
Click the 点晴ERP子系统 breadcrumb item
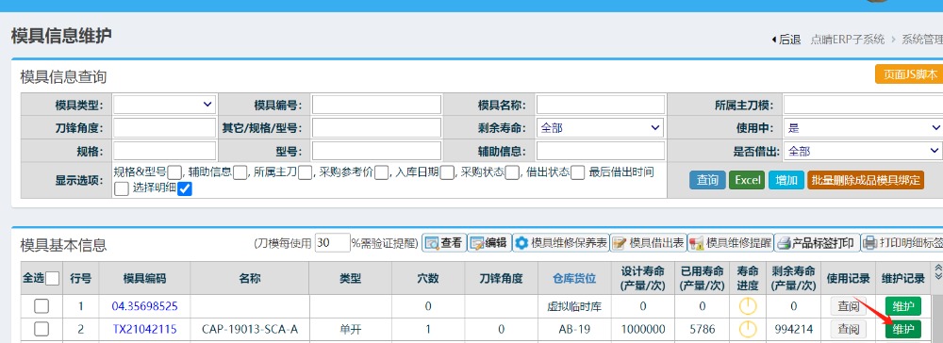tap(848, 40)
